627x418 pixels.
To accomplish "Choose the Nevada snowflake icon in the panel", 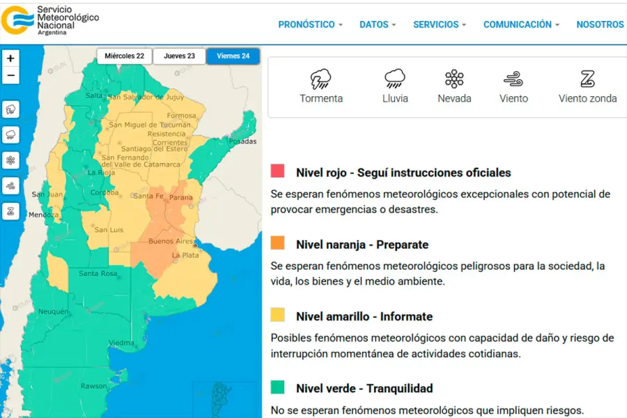I will pyautogui.click(x=454, y=79).
